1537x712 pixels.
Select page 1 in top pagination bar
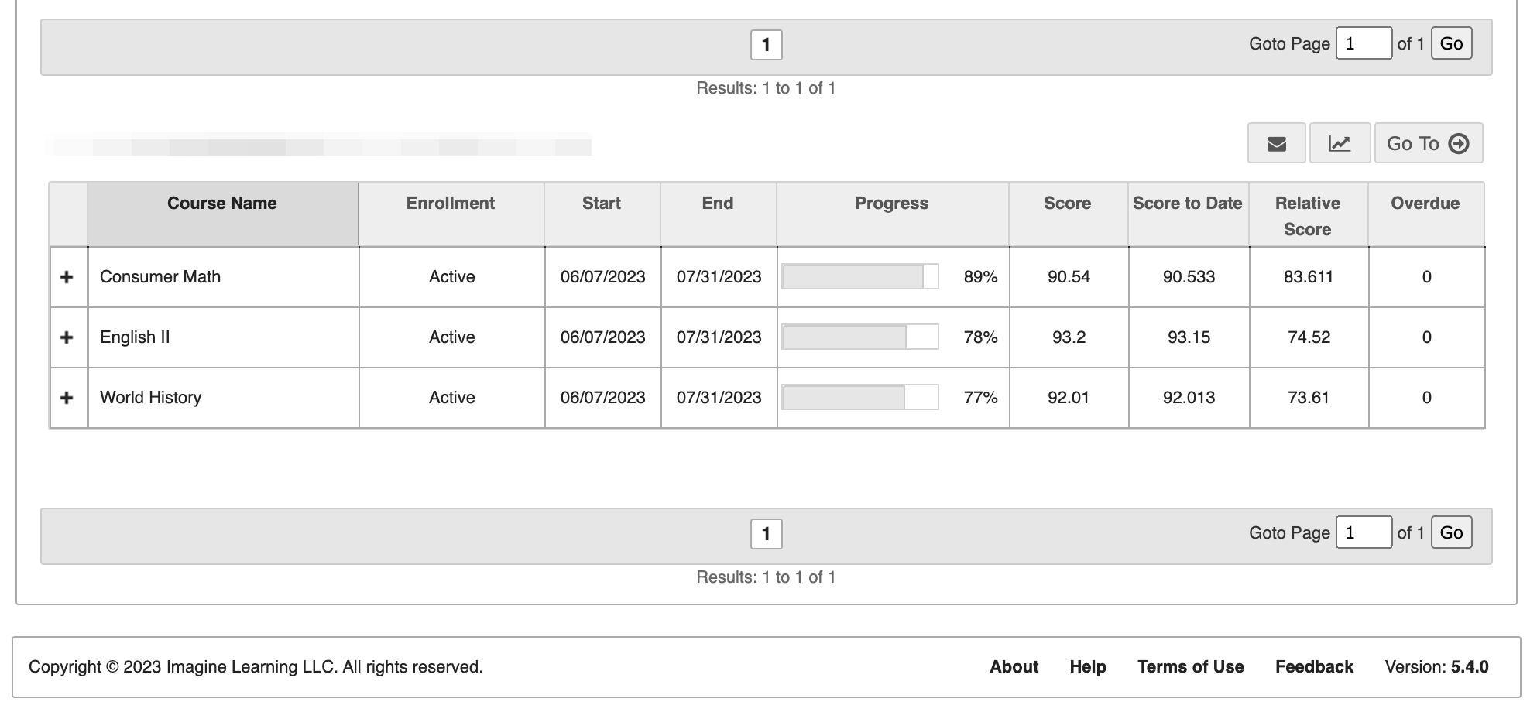(766, 45)
